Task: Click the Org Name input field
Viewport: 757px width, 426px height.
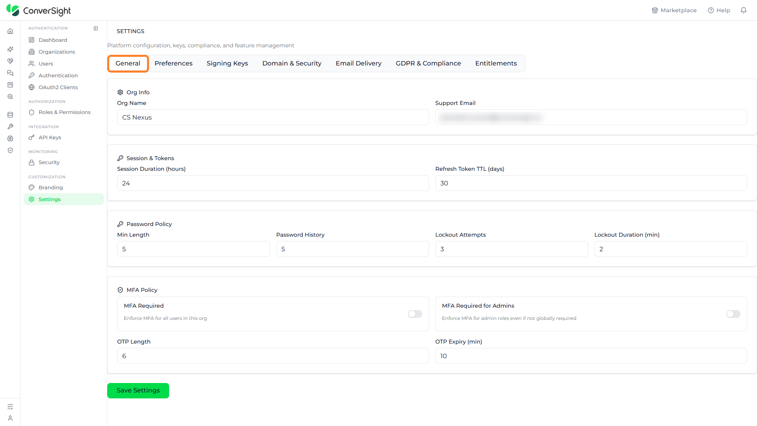Action: pos(273,117)
